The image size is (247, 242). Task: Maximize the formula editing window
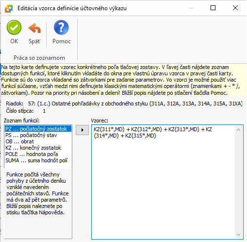pyautogui.click(x=213, y=8)
